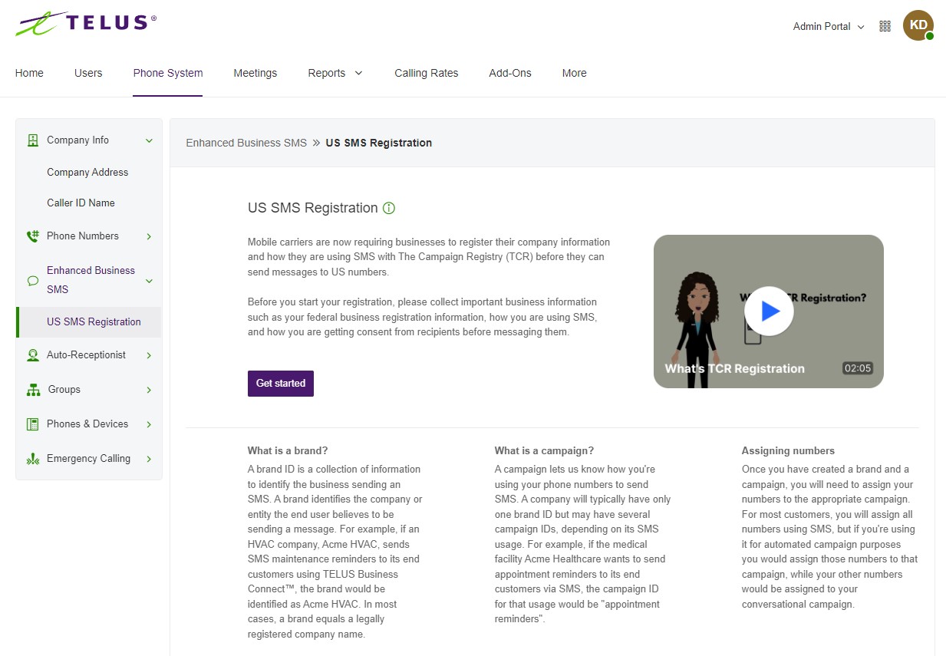946x656 pixels.
Task: Open the Admin Portal dropdown
Action: click(829, 26)
